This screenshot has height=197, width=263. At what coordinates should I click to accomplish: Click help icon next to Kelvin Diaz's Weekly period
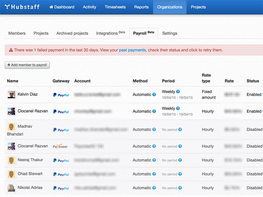(178, 92)
